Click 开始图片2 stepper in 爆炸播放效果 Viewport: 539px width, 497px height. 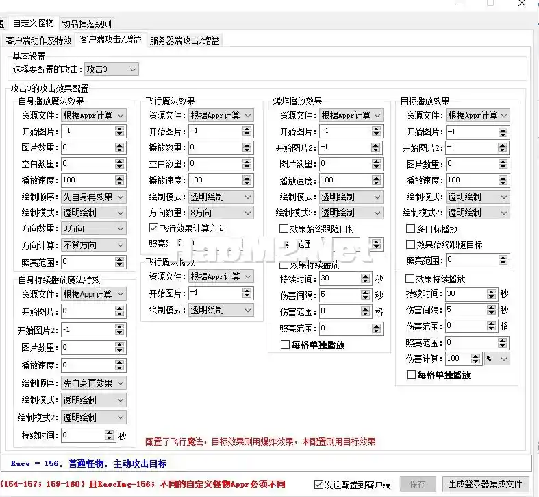376,147
